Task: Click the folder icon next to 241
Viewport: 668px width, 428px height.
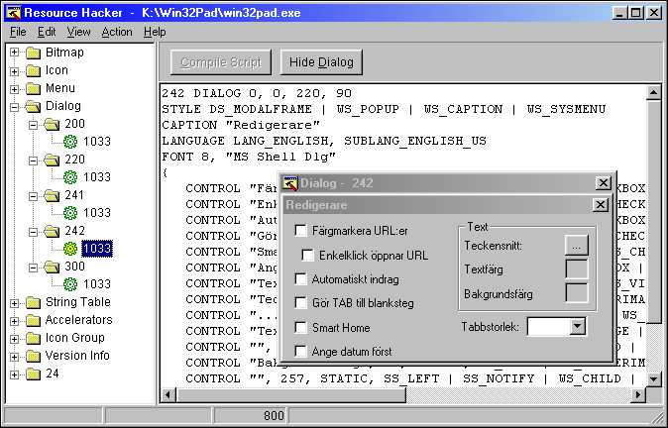Action: 52,195
